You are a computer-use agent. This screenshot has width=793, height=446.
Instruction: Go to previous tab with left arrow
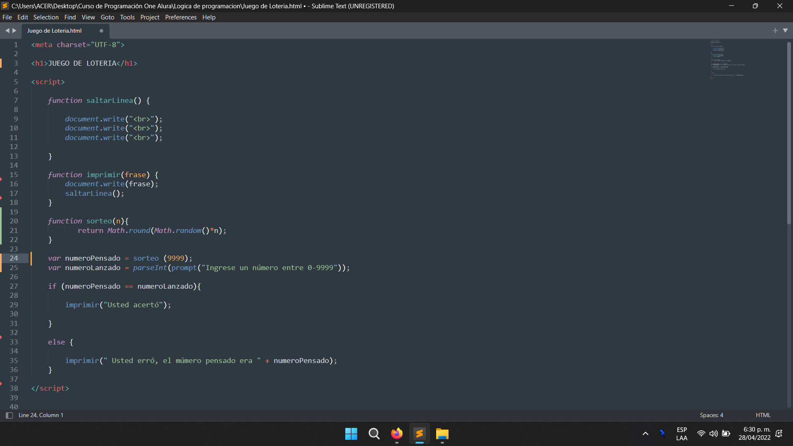(7, 31)
